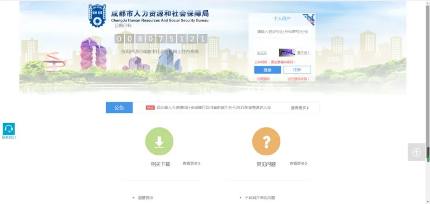Expand 查看更多 in the announcement bar
This screenshot has width=430, height=204.
coord(300,108)
